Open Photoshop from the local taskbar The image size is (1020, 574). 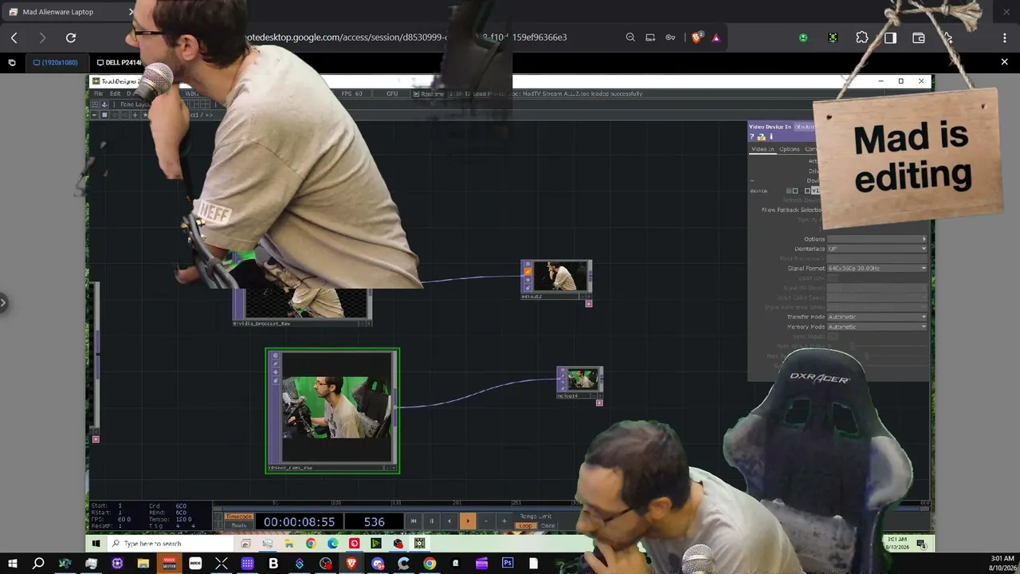pos(508,564)
